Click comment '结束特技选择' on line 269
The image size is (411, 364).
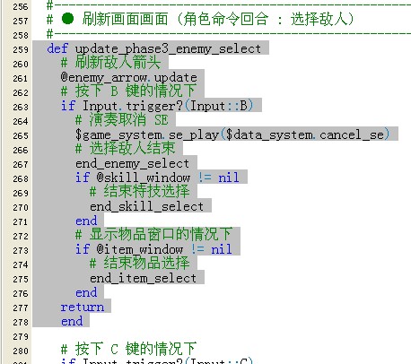point(140,192)
